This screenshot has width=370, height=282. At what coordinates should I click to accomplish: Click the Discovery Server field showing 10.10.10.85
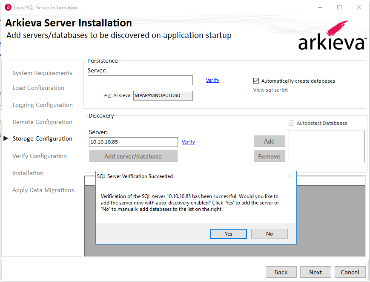133,142
